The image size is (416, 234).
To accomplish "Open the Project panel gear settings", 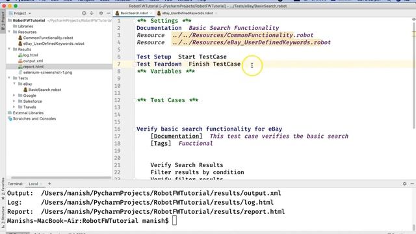I will tap(101, 13).
